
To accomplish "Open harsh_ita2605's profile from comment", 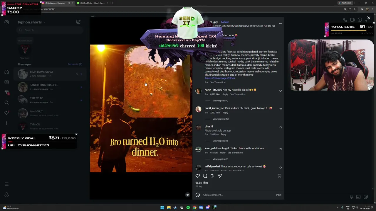I will pos(213,90).
